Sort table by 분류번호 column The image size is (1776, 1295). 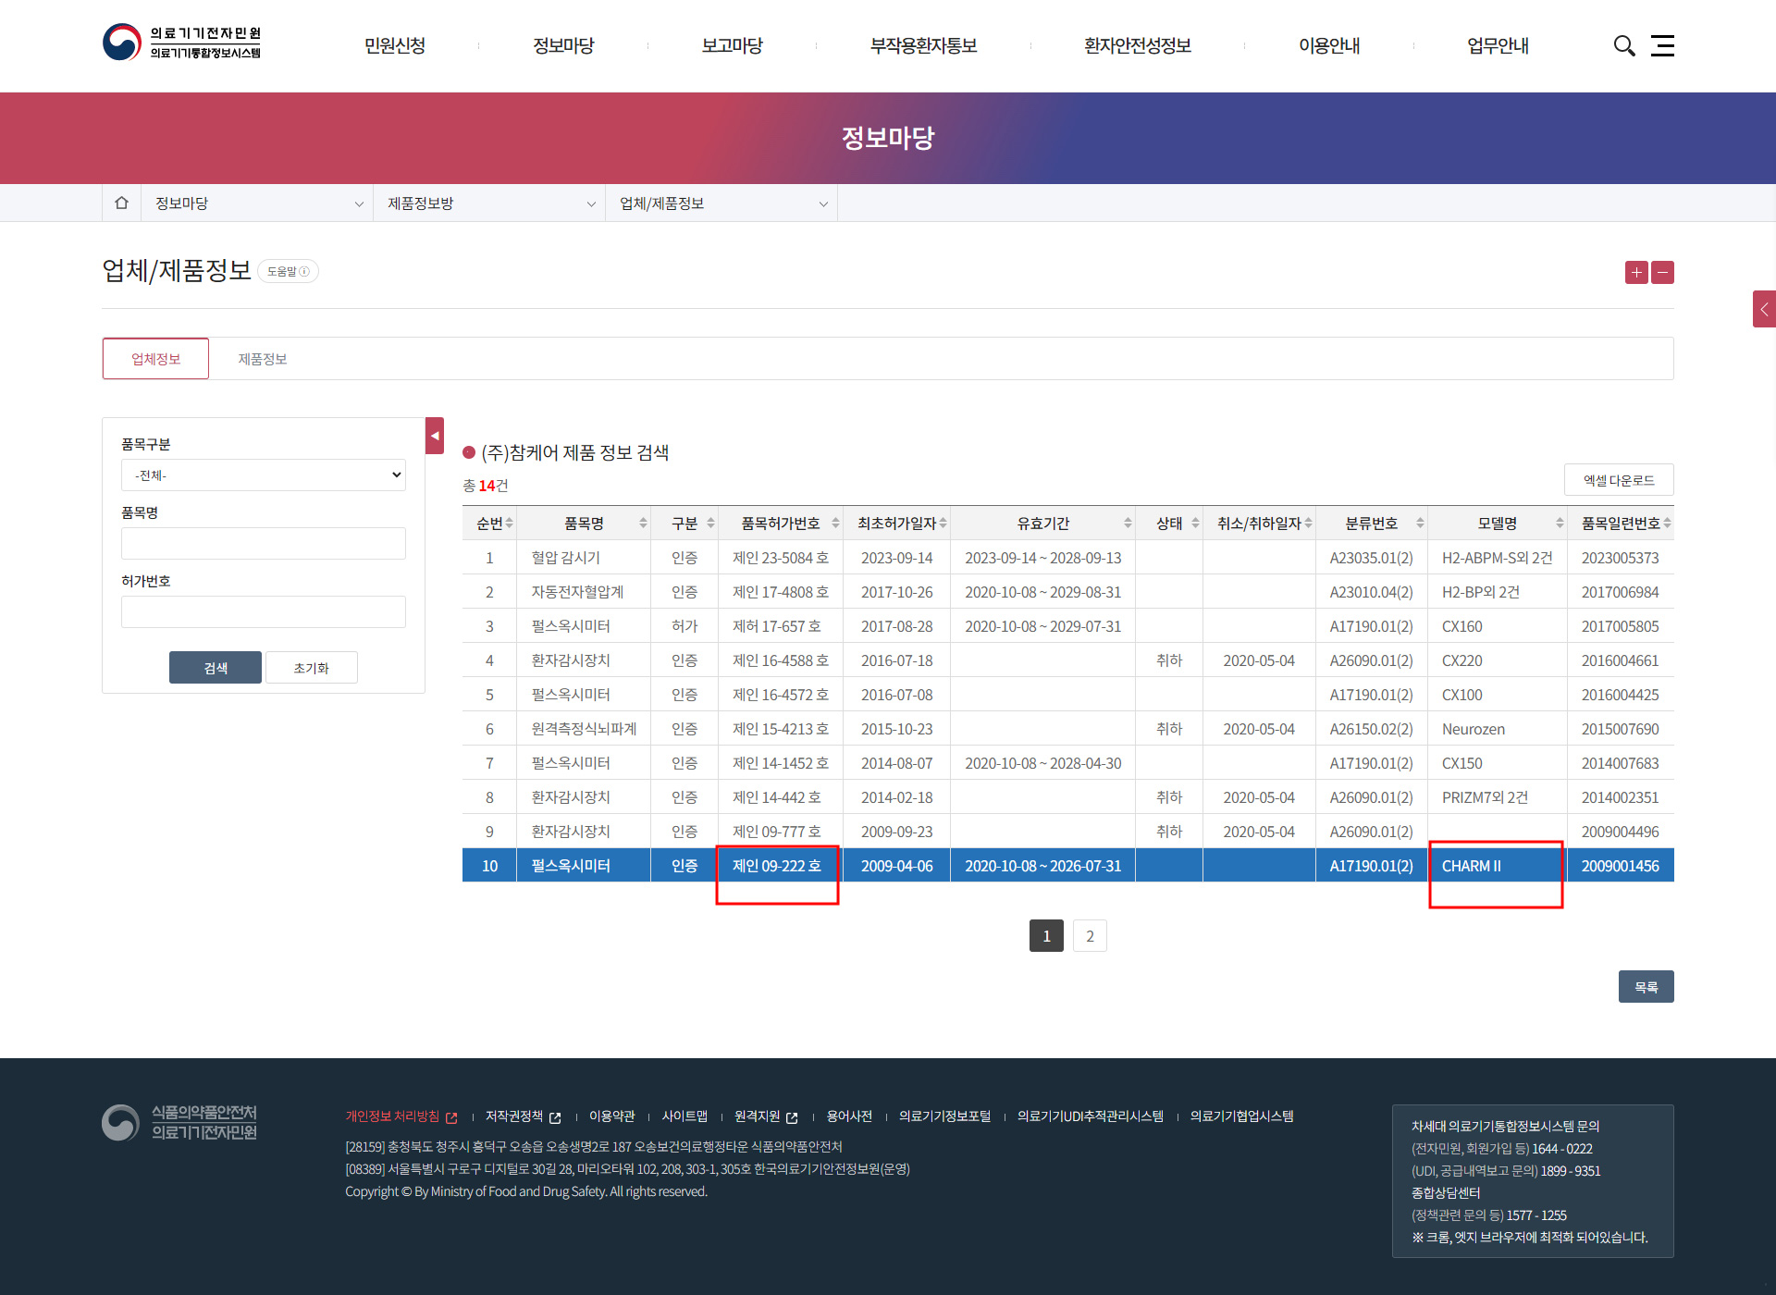(1420, 524)
